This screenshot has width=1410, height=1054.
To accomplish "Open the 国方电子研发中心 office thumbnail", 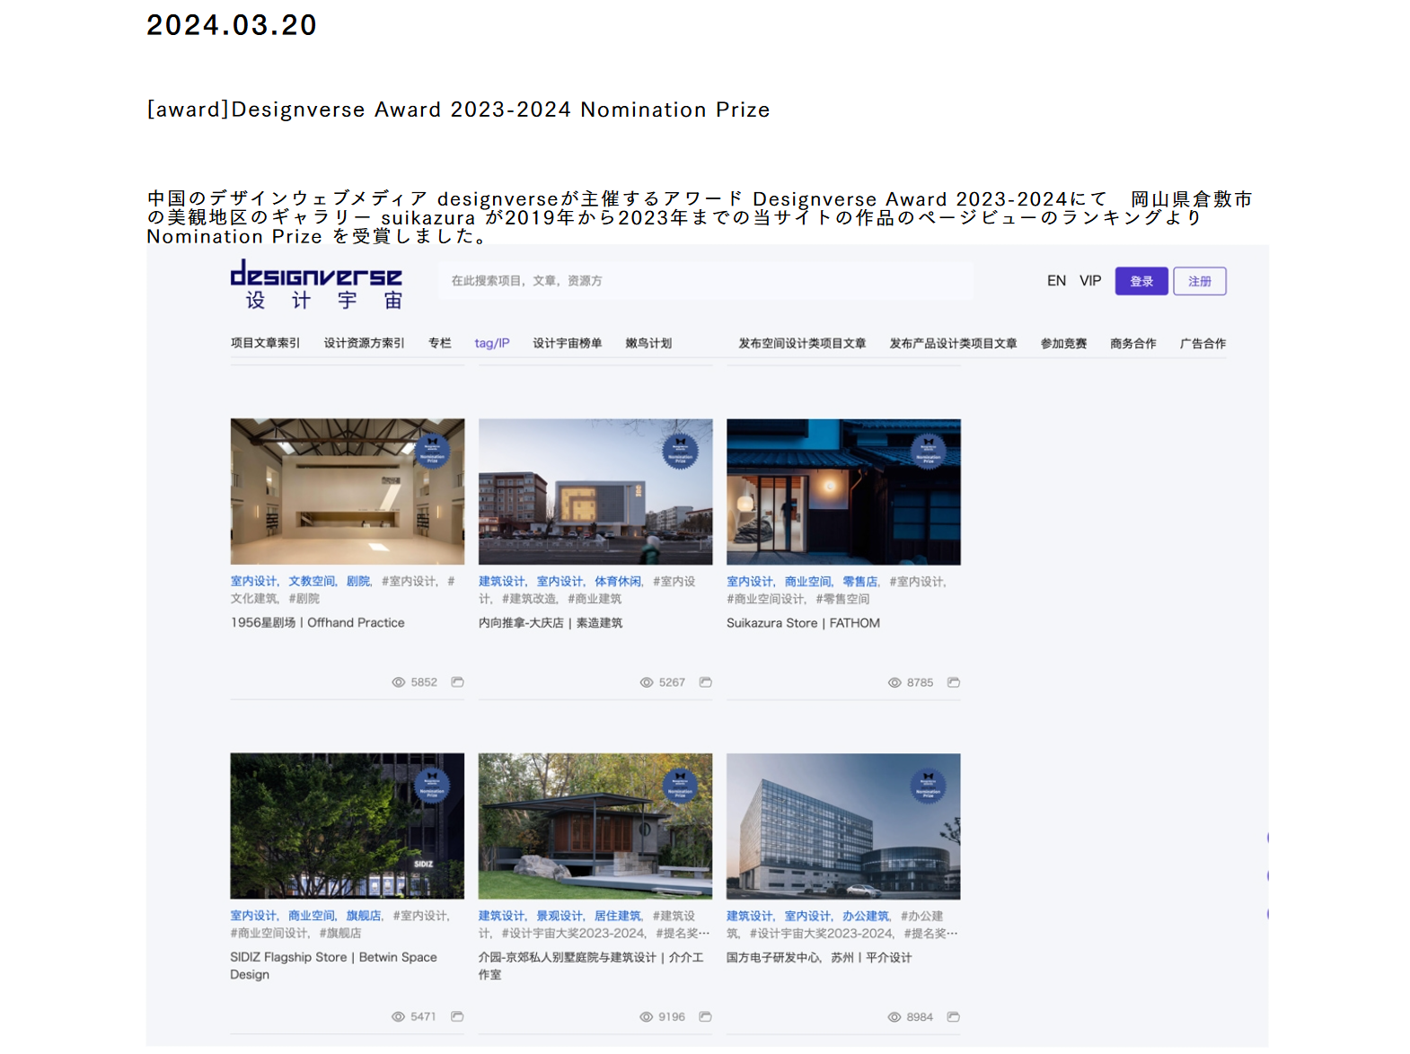I will (843, 826).
